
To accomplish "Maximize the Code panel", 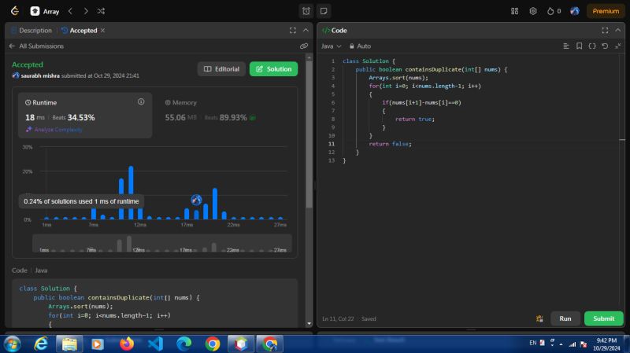I will (605, 31).
